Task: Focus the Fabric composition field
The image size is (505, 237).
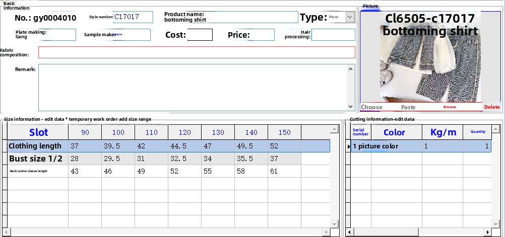Action: click(x=197, y=52)
